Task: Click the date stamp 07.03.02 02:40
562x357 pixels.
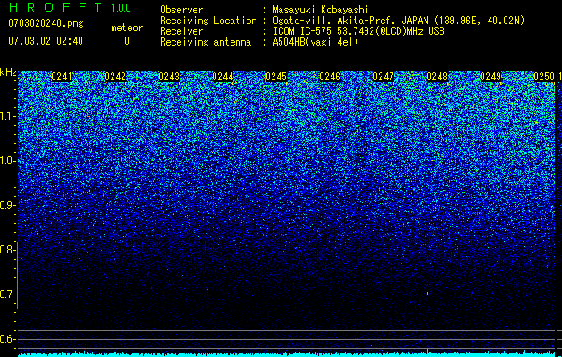Action: click(46, 41)
